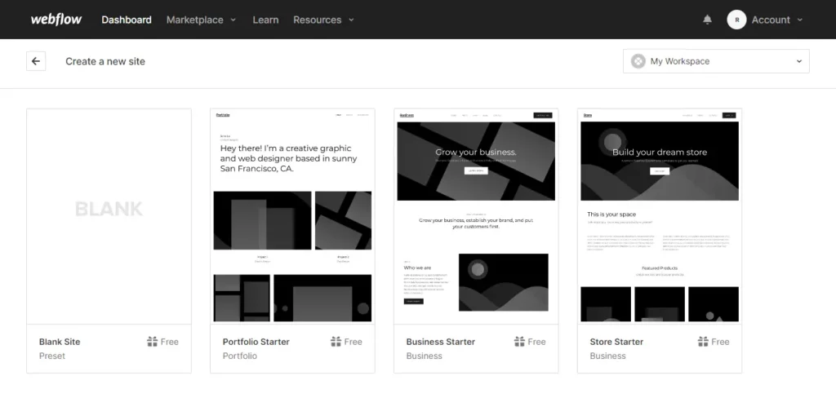The width and height of the screenshot is (836, 398).
Task: Click gift icon on Business Starter card
Action: [519, 342]
